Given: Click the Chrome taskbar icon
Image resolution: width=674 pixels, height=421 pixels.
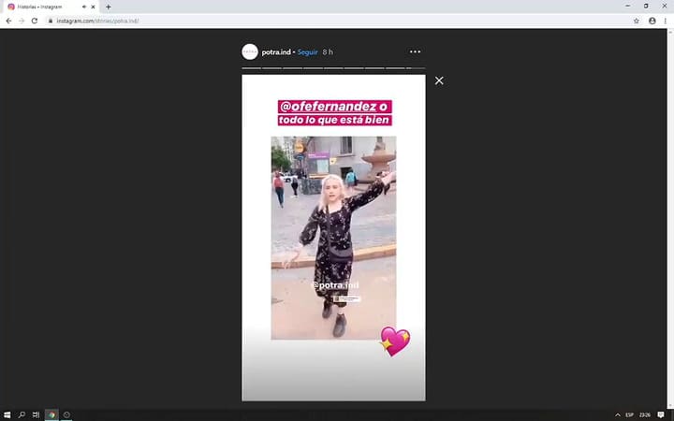Looking at the screenshot, I should (51, 414).
